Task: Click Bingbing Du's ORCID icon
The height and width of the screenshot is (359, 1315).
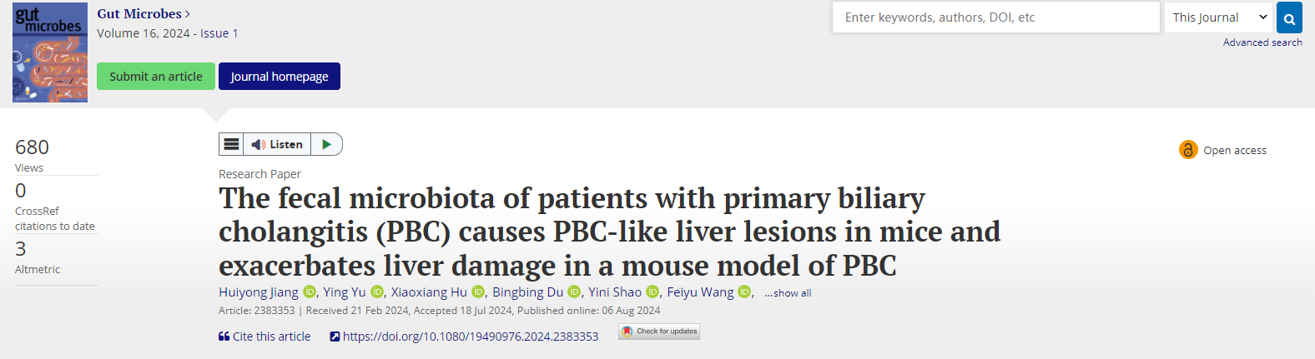Action: tap(574, 292)
